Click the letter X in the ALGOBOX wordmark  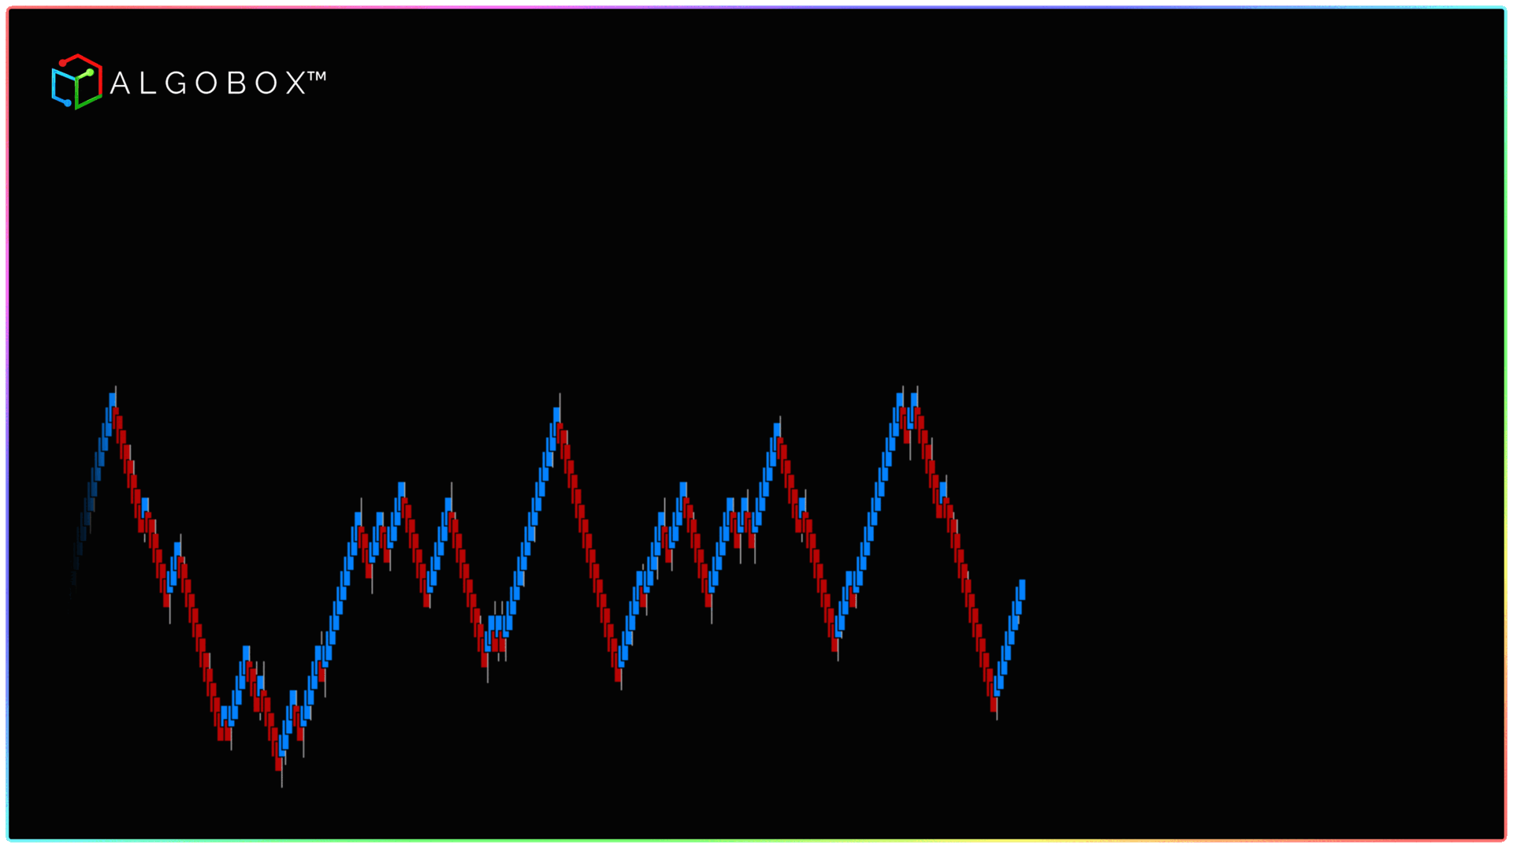[x=295, y=83]
